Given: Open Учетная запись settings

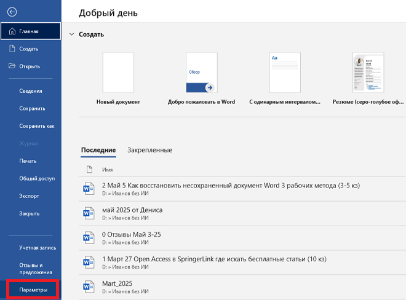Looking at the screenshot, I should click(38, 248).
